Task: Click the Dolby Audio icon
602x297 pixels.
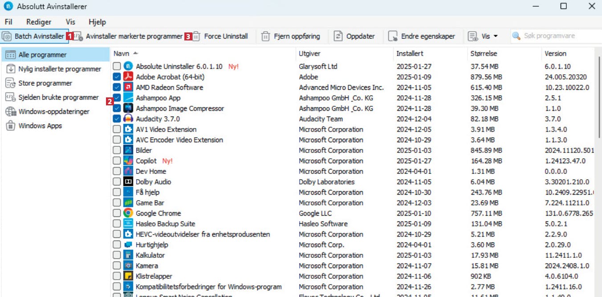Action: coord(128,182)
